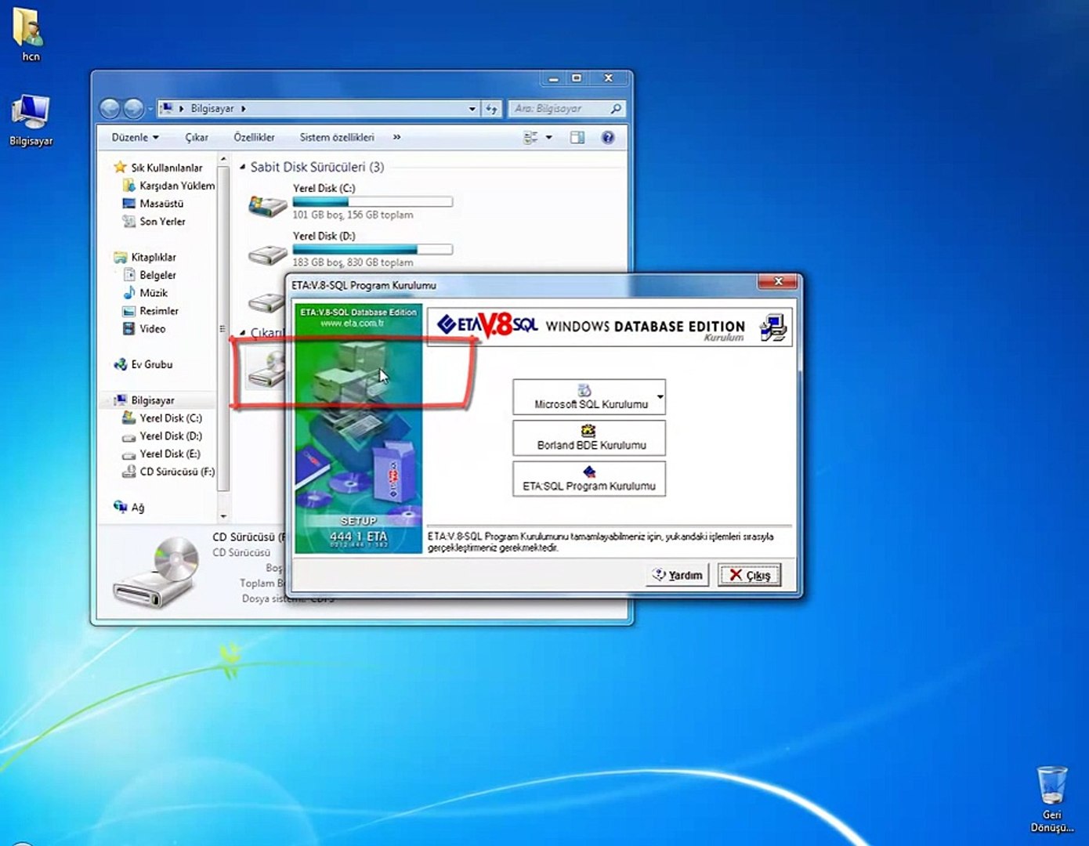Refresh the Explorer address bar location
The height and width of the screenshot is (846, 1089).
(x=491, y=109)
